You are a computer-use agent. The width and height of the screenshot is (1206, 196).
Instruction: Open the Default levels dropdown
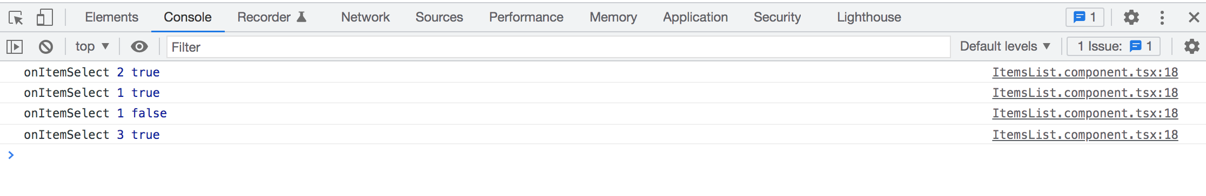(1005, 46)
